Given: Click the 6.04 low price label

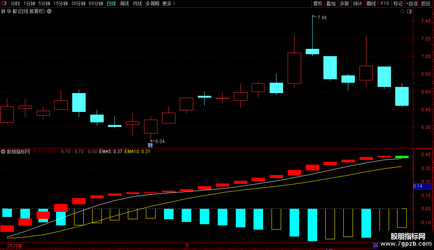Looking at the screenshot, I should click(160, 142).
